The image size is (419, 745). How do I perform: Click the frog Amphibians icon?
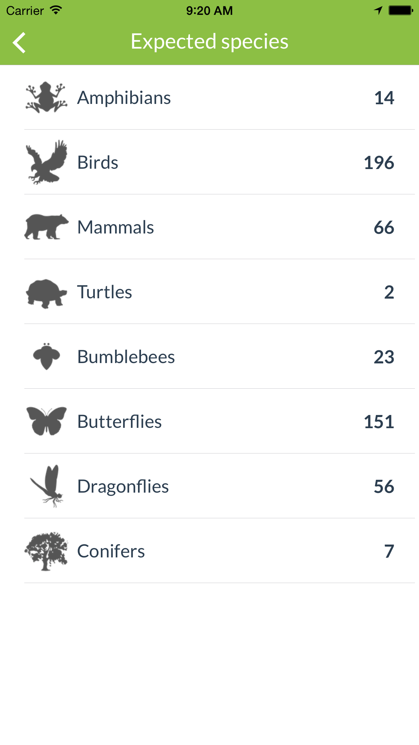[x=46, y=97]
